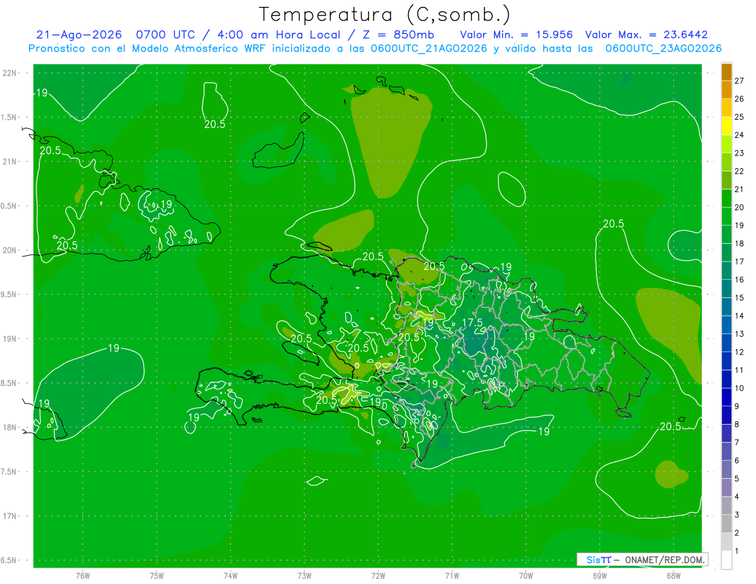The image size is (756, 584).
Task: Click the "70W" longitude axis label
Action: 526,575
